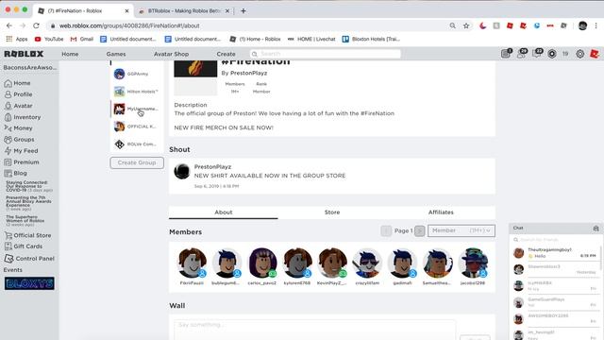Image resolution: width=604 pixels, height=340 pixels.
Task: Open a new browser tab
Action: [243, 10]
